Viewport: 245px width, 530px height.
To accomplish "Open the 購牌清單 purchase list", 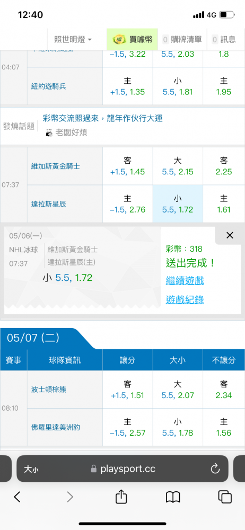I will (x=182, y=40).
